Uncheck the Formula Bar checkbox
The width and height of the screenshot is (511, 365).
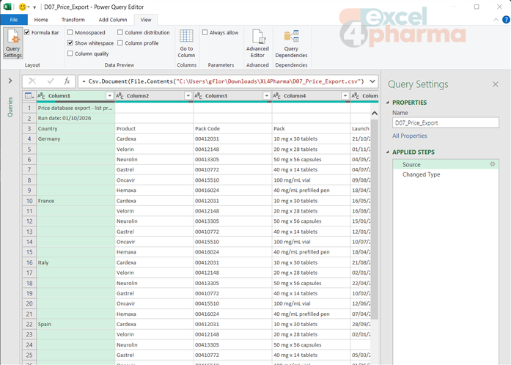click(27, 32)
